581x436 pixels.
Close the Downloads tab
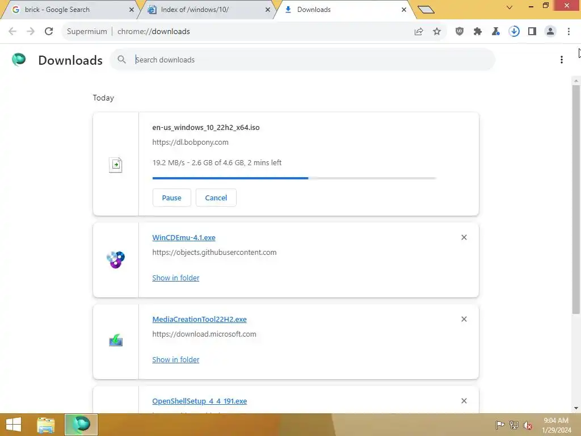[x=404, y=10]
